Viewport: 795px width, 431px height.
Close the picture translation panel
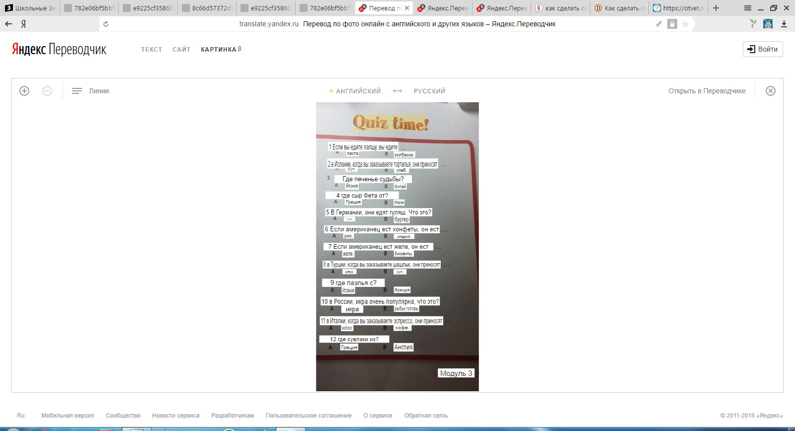click(x=770, y=91)
